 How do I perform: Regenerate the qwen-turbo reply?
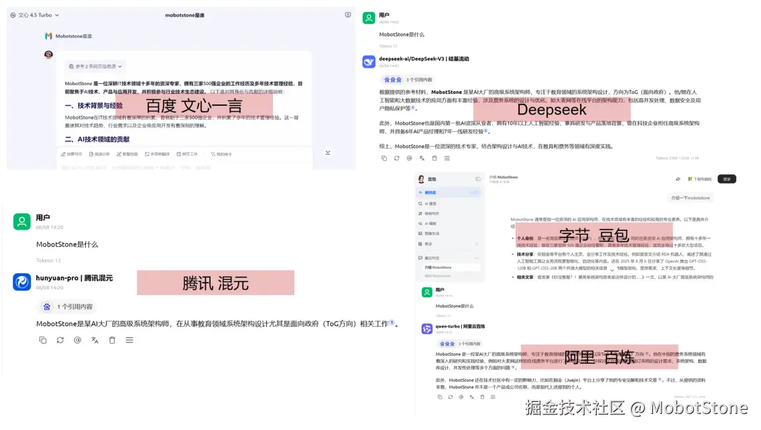[x=451, y=397]
